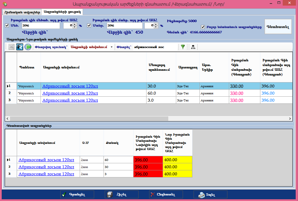Click the 60.0 stock cell in upper table
The width and height of the screenshot is (298, 201).
tap(161, 93)
